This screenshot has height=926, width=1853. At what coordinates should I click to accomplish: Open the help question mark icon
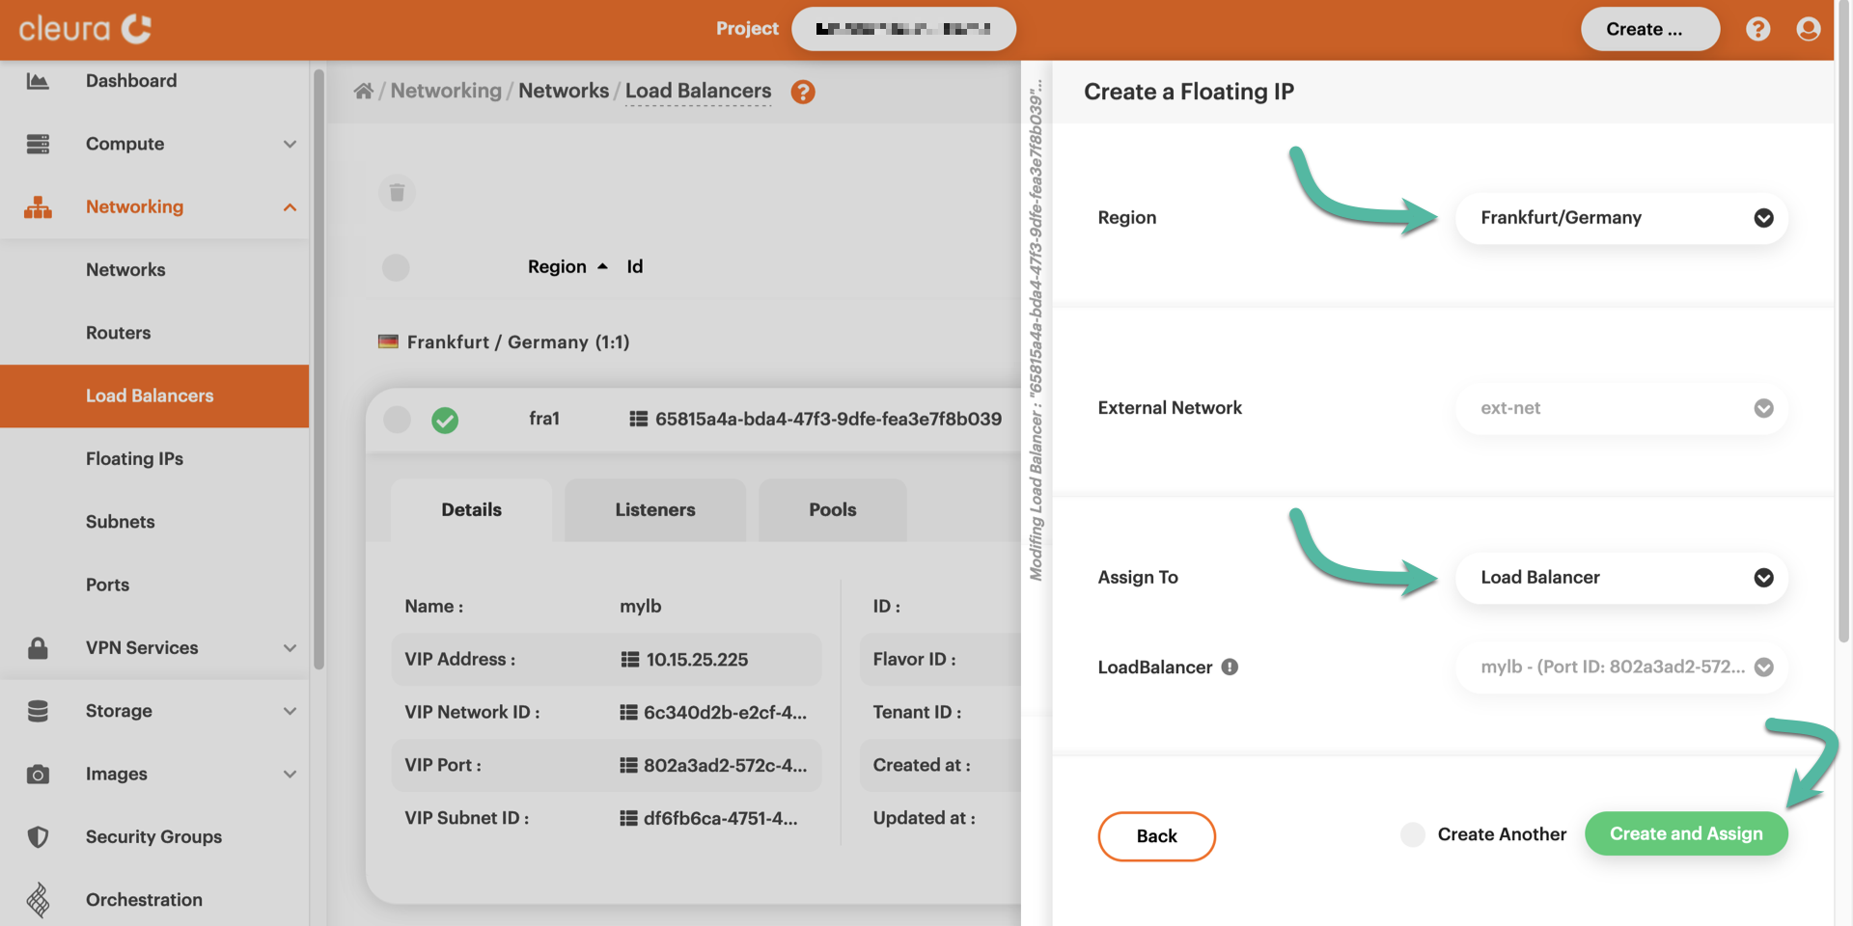click(x=1758, y=29)
